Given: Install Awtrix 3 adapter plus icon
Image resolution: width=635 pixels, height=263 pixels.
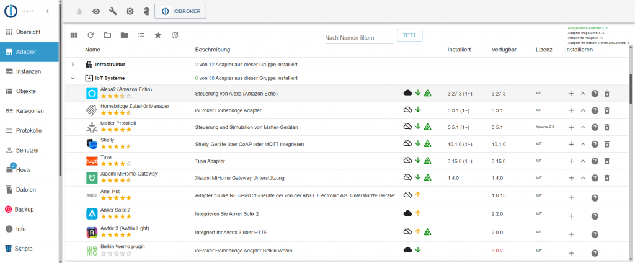Looking at the screenshot, I should [571, 234].
